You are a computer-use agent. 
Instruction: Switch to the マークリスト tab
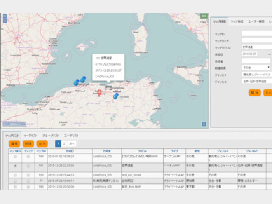[30, 135]
